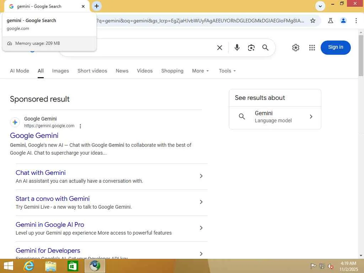
Task: Open sponsored result three-dot options
Action: [x=80, y=126]
